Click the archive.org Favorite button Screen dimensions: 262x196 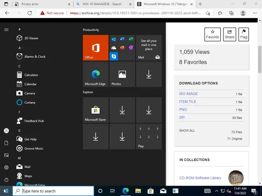pyautogui.click(x=213, y=34)
